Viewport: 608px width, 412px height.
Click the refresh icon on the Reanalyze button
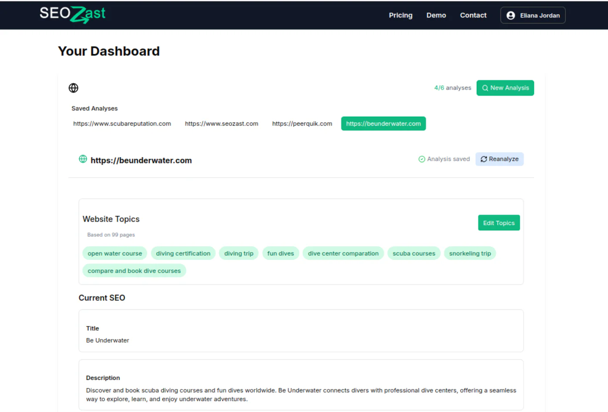click(x=484, y=159)
